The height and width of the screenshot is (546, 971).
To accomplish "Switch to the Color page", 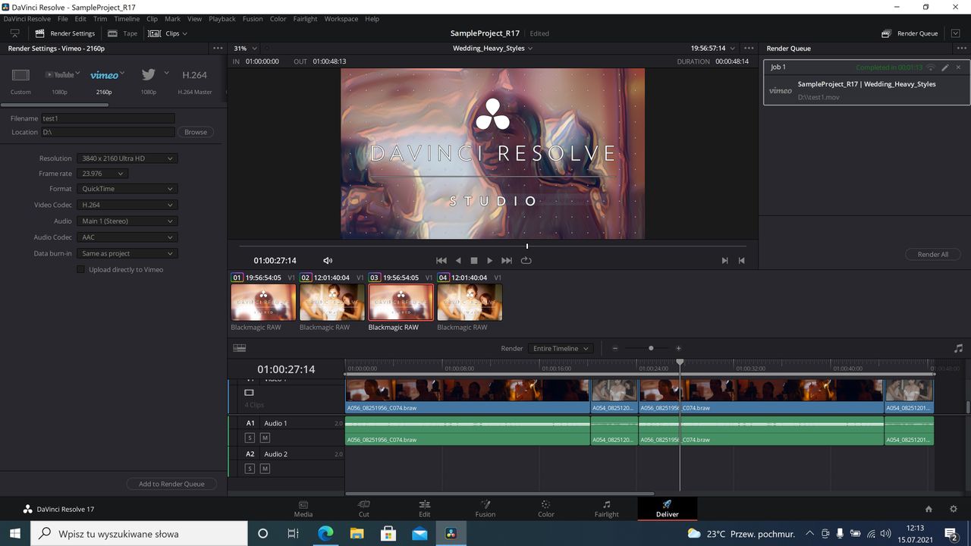I will tap(545, 509).
